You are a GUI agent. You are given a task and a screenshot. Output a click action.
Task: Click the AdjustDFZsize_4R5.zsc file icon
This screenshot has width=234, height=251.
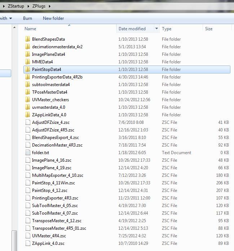28,130
